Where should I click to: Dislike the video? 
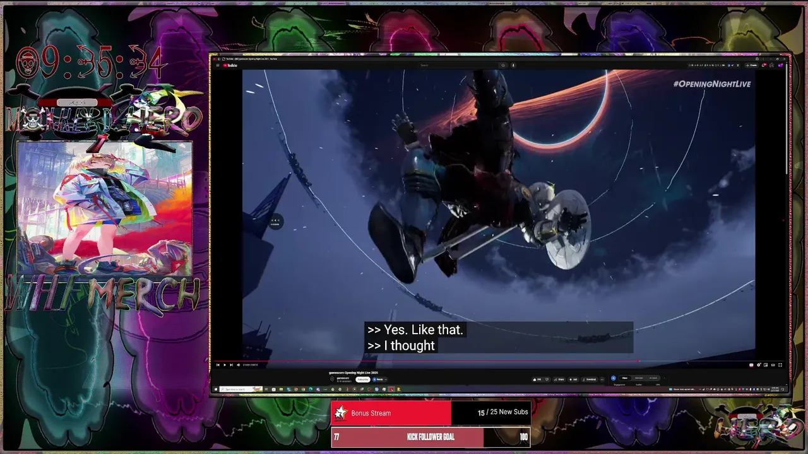click(547, 380)
